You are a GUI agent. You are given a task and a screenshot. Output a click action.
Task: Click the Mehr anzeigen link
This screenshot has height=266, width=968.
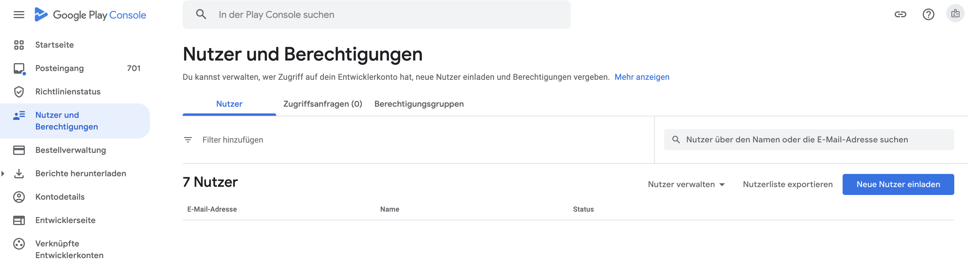(642, 77)
